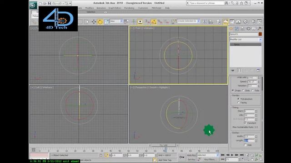Select the Drops radio button
The height and width of the screenshot is (163, 291).
click(x=233, y=91)
